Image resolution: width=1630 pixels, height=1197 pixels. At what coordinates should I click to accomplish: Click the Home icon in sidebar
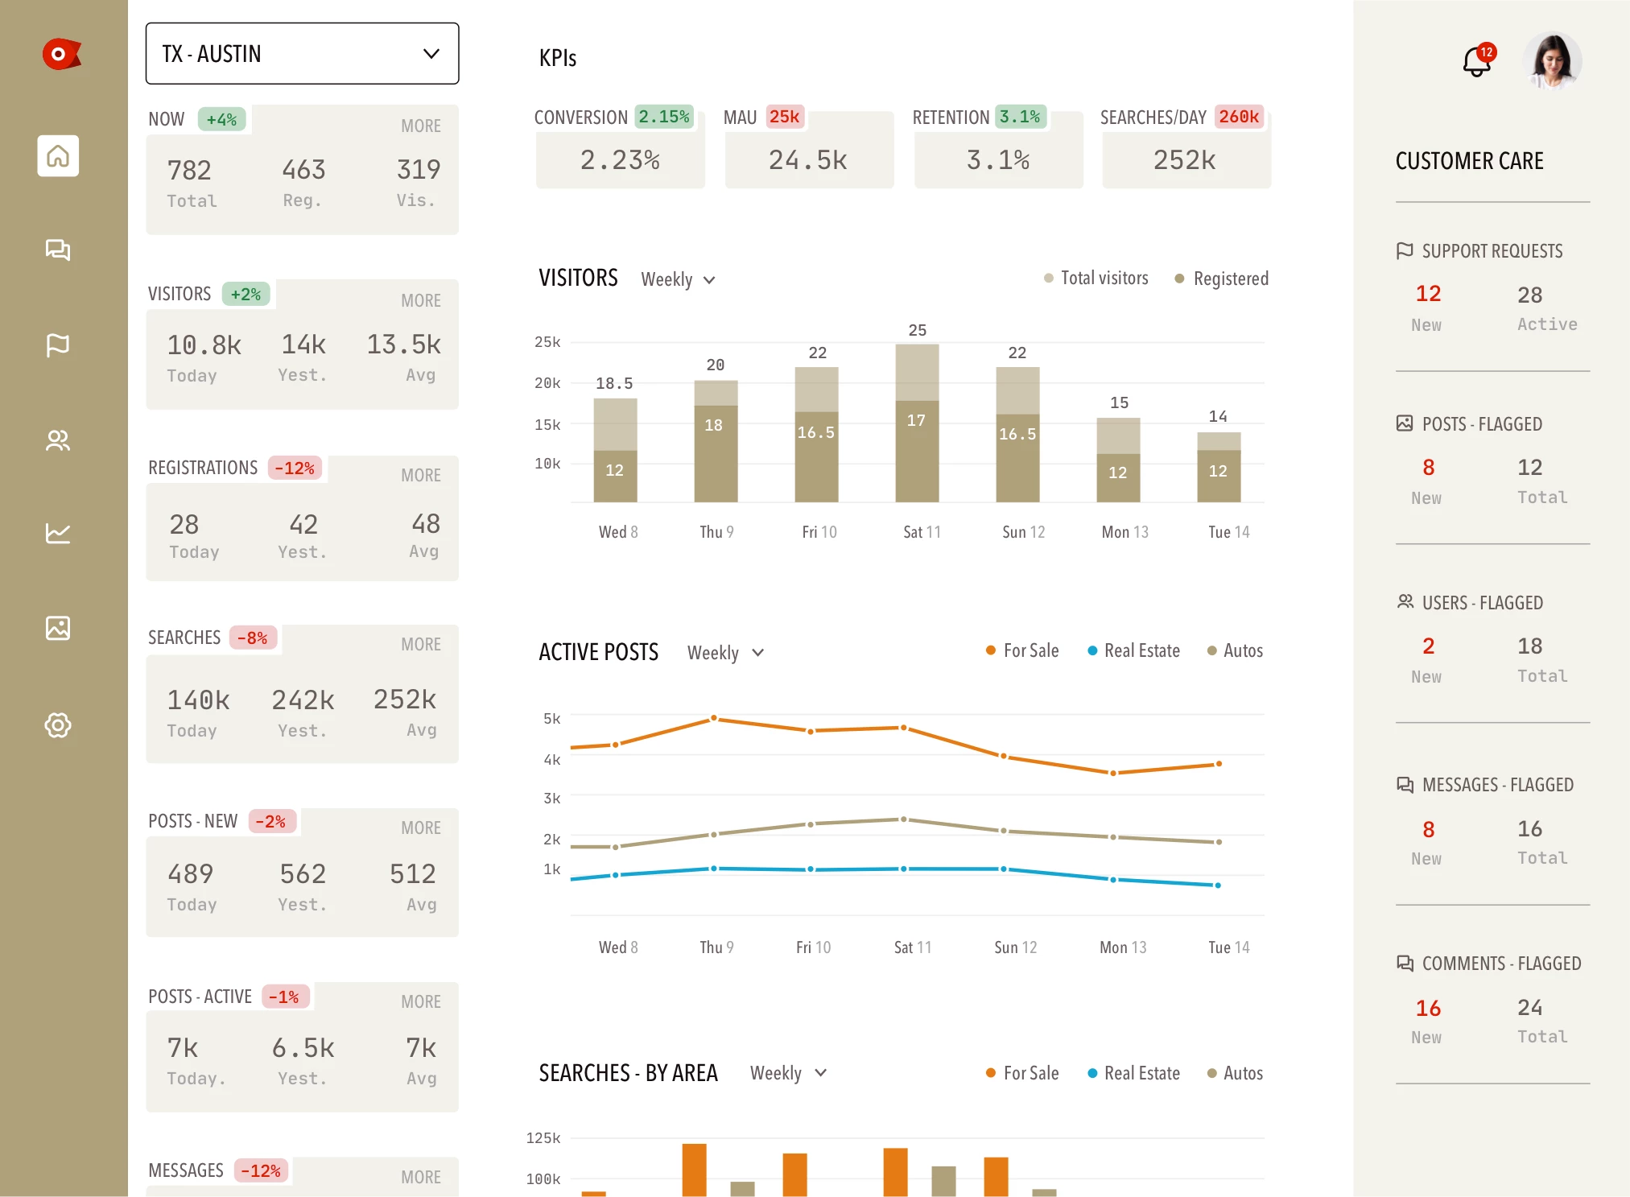(58, 156)
